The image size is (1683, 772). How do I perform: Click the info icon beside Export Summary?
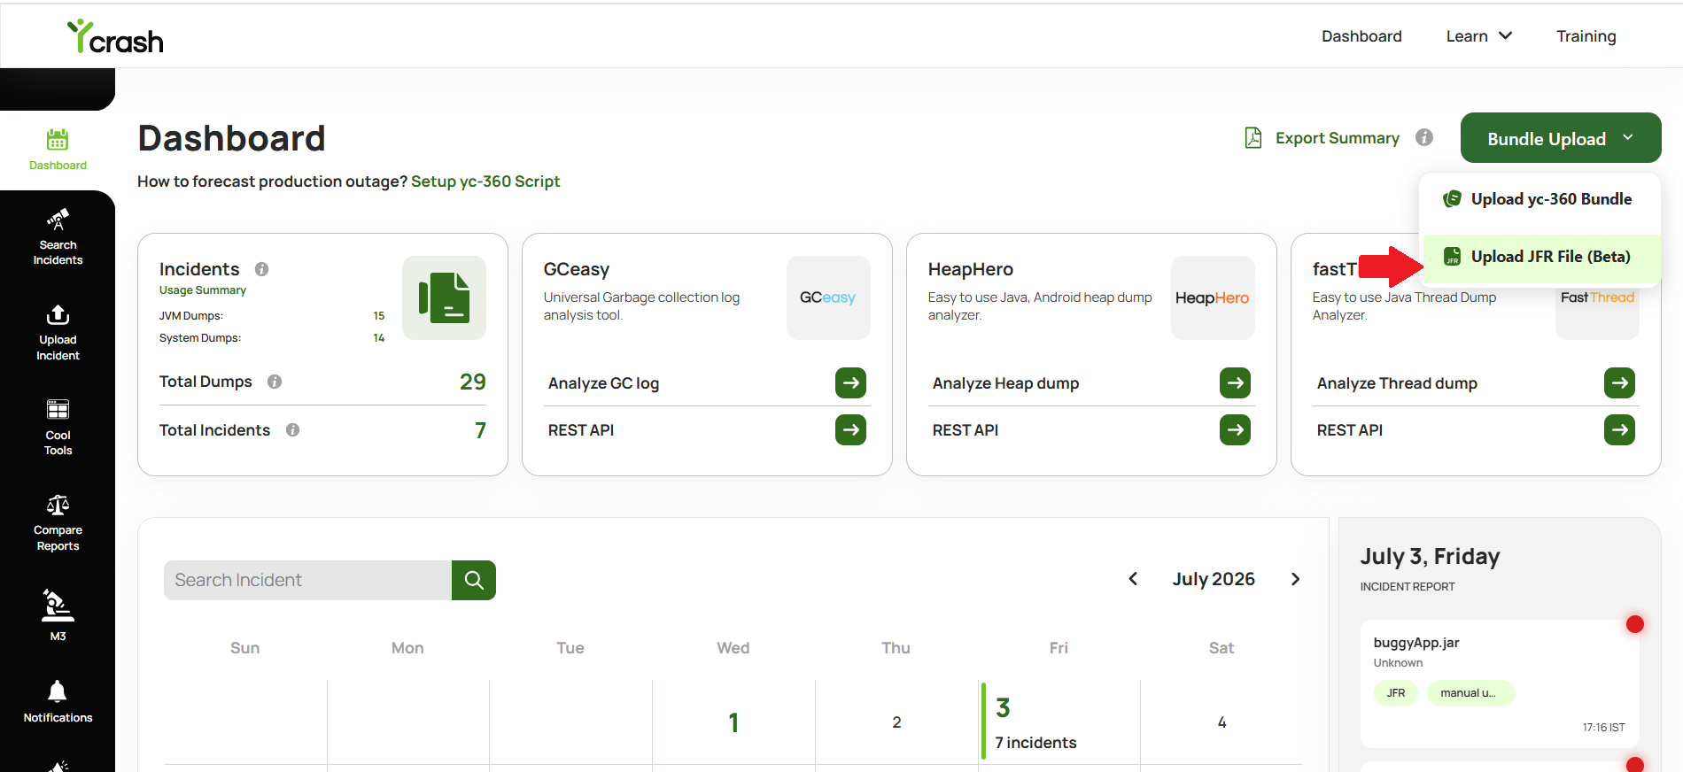pyautogui.click(x=1424, y=137)
